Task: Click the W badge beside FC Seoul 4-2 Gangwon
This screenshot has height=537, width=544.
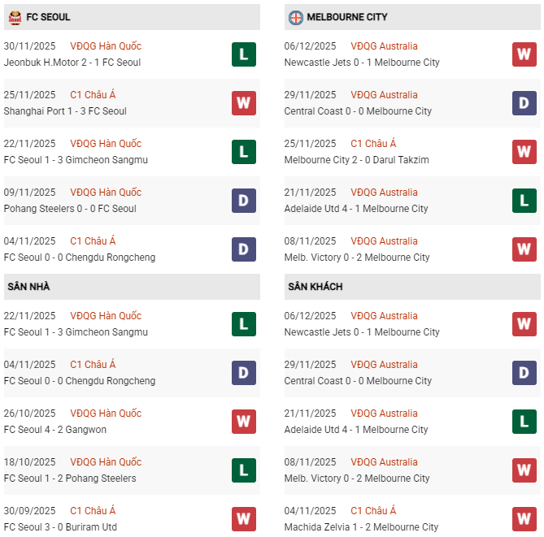Action: (x=244, y=422)
